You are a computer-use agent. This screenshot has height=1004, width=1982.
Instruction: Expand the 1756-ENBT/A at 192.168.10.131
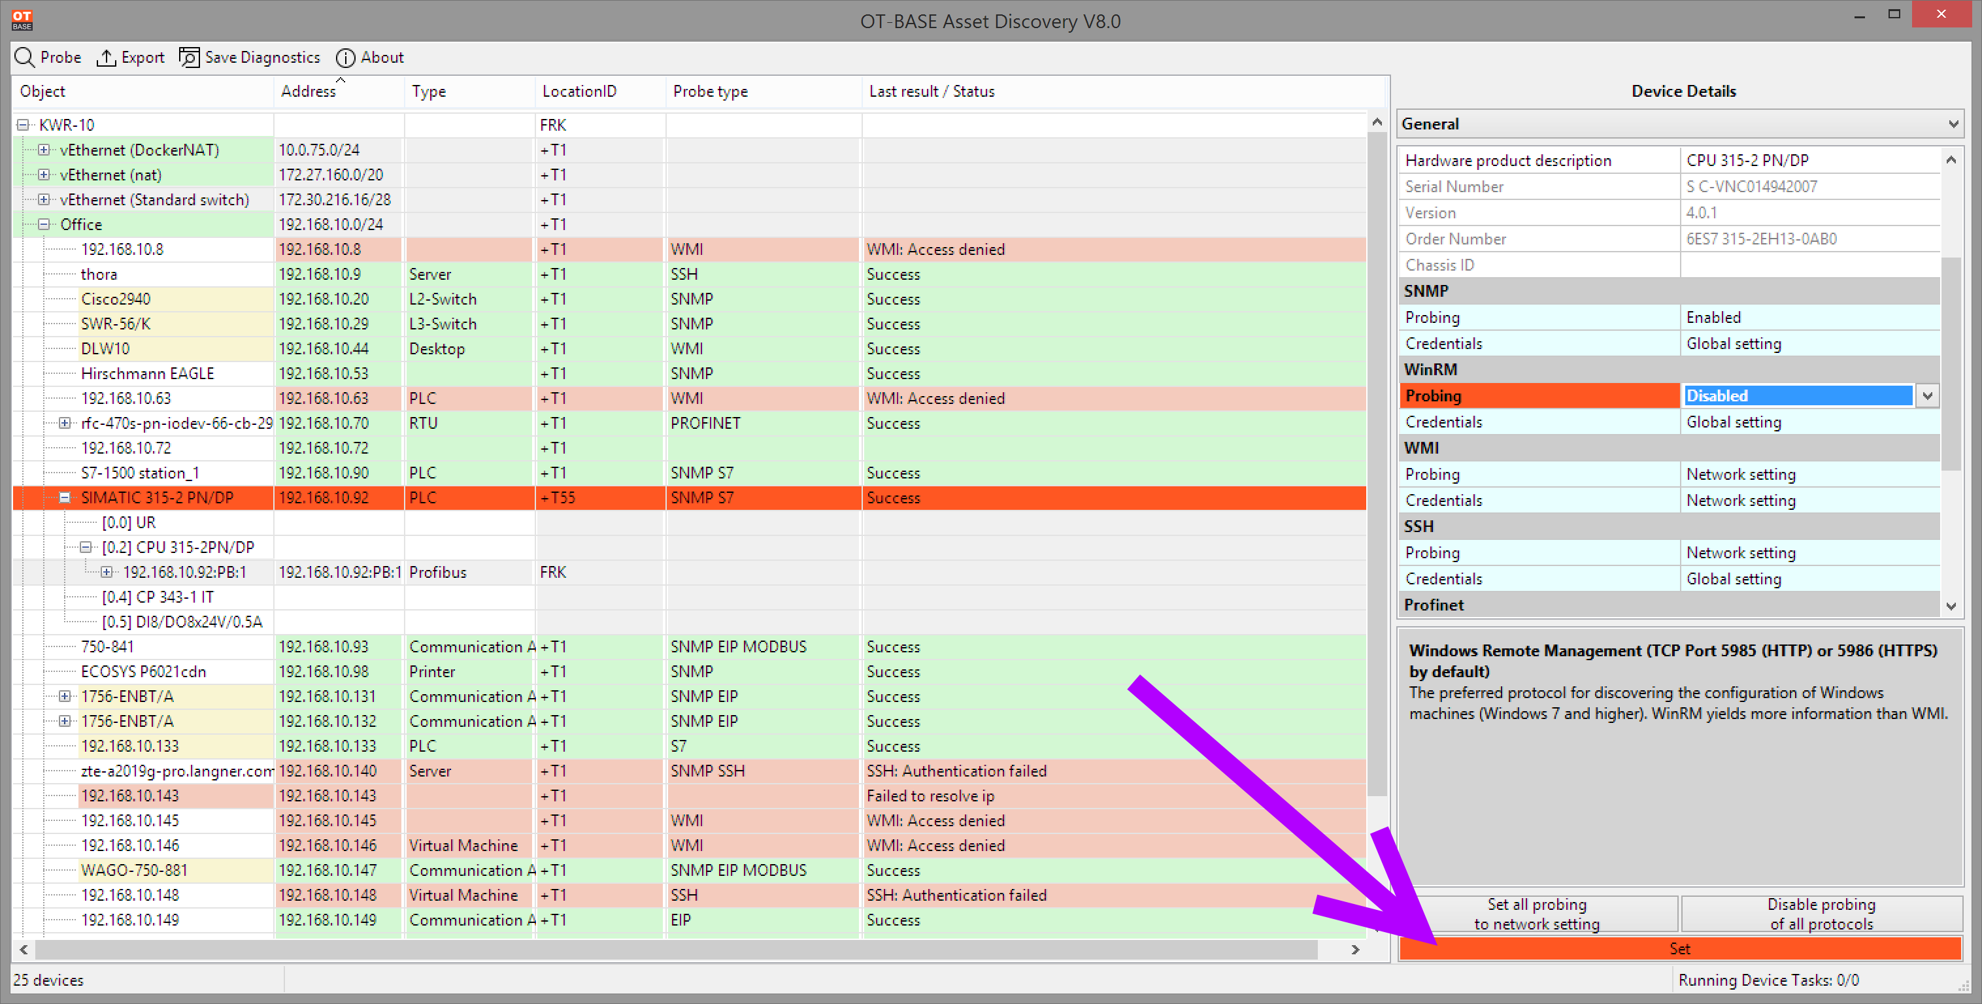65,696
